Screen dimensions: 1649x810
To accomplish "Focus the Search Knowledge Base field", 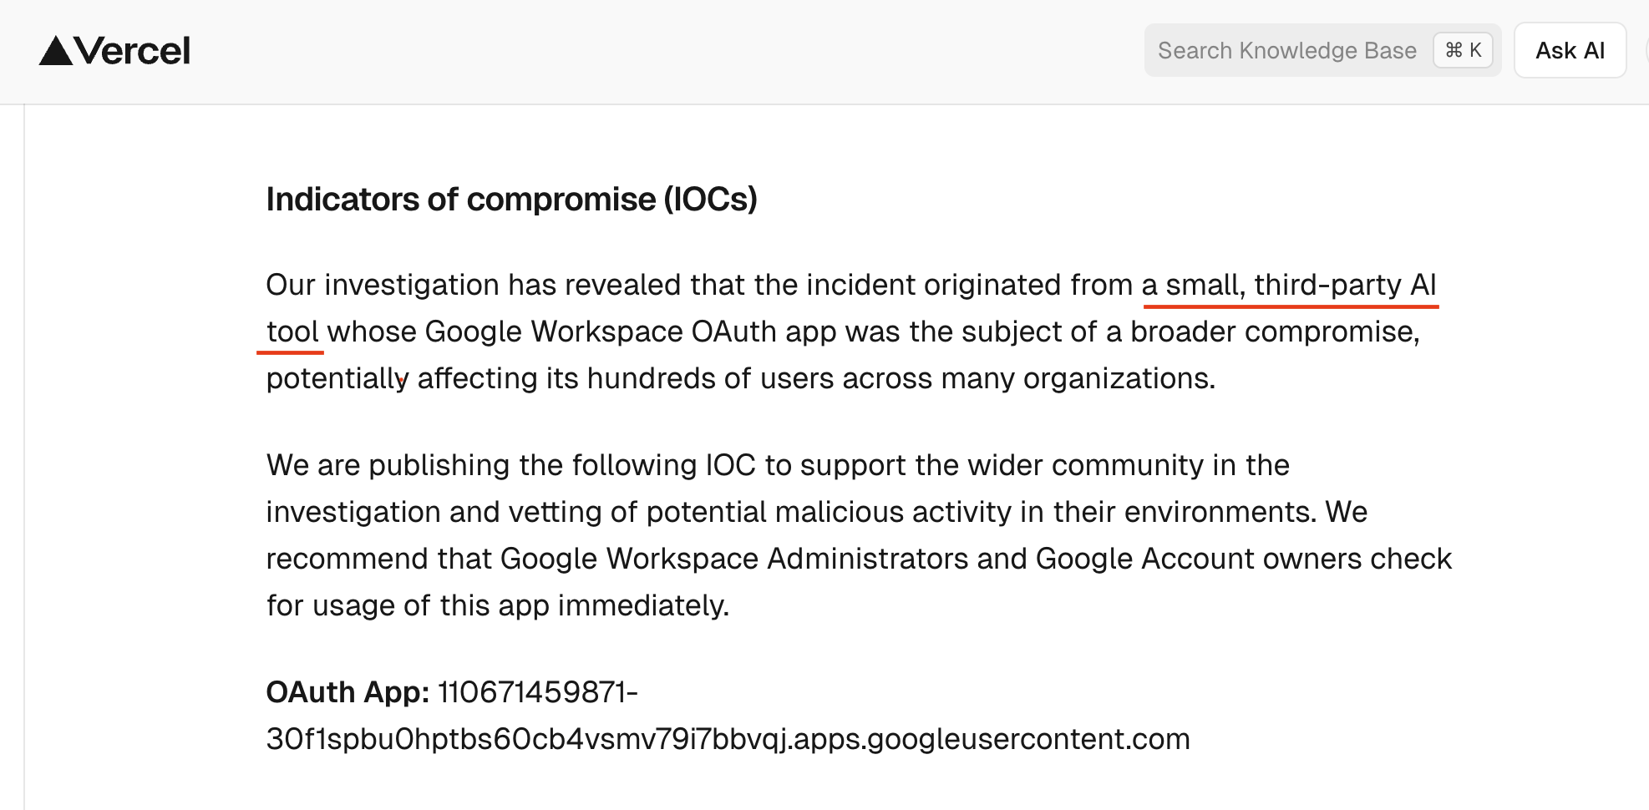I will pos(1286,51).
